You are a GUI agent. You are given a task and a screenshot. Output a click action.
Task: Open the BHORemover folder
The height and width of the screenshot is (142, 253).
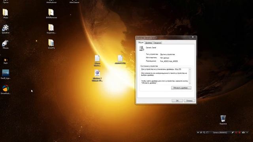(x=51, y=14)
